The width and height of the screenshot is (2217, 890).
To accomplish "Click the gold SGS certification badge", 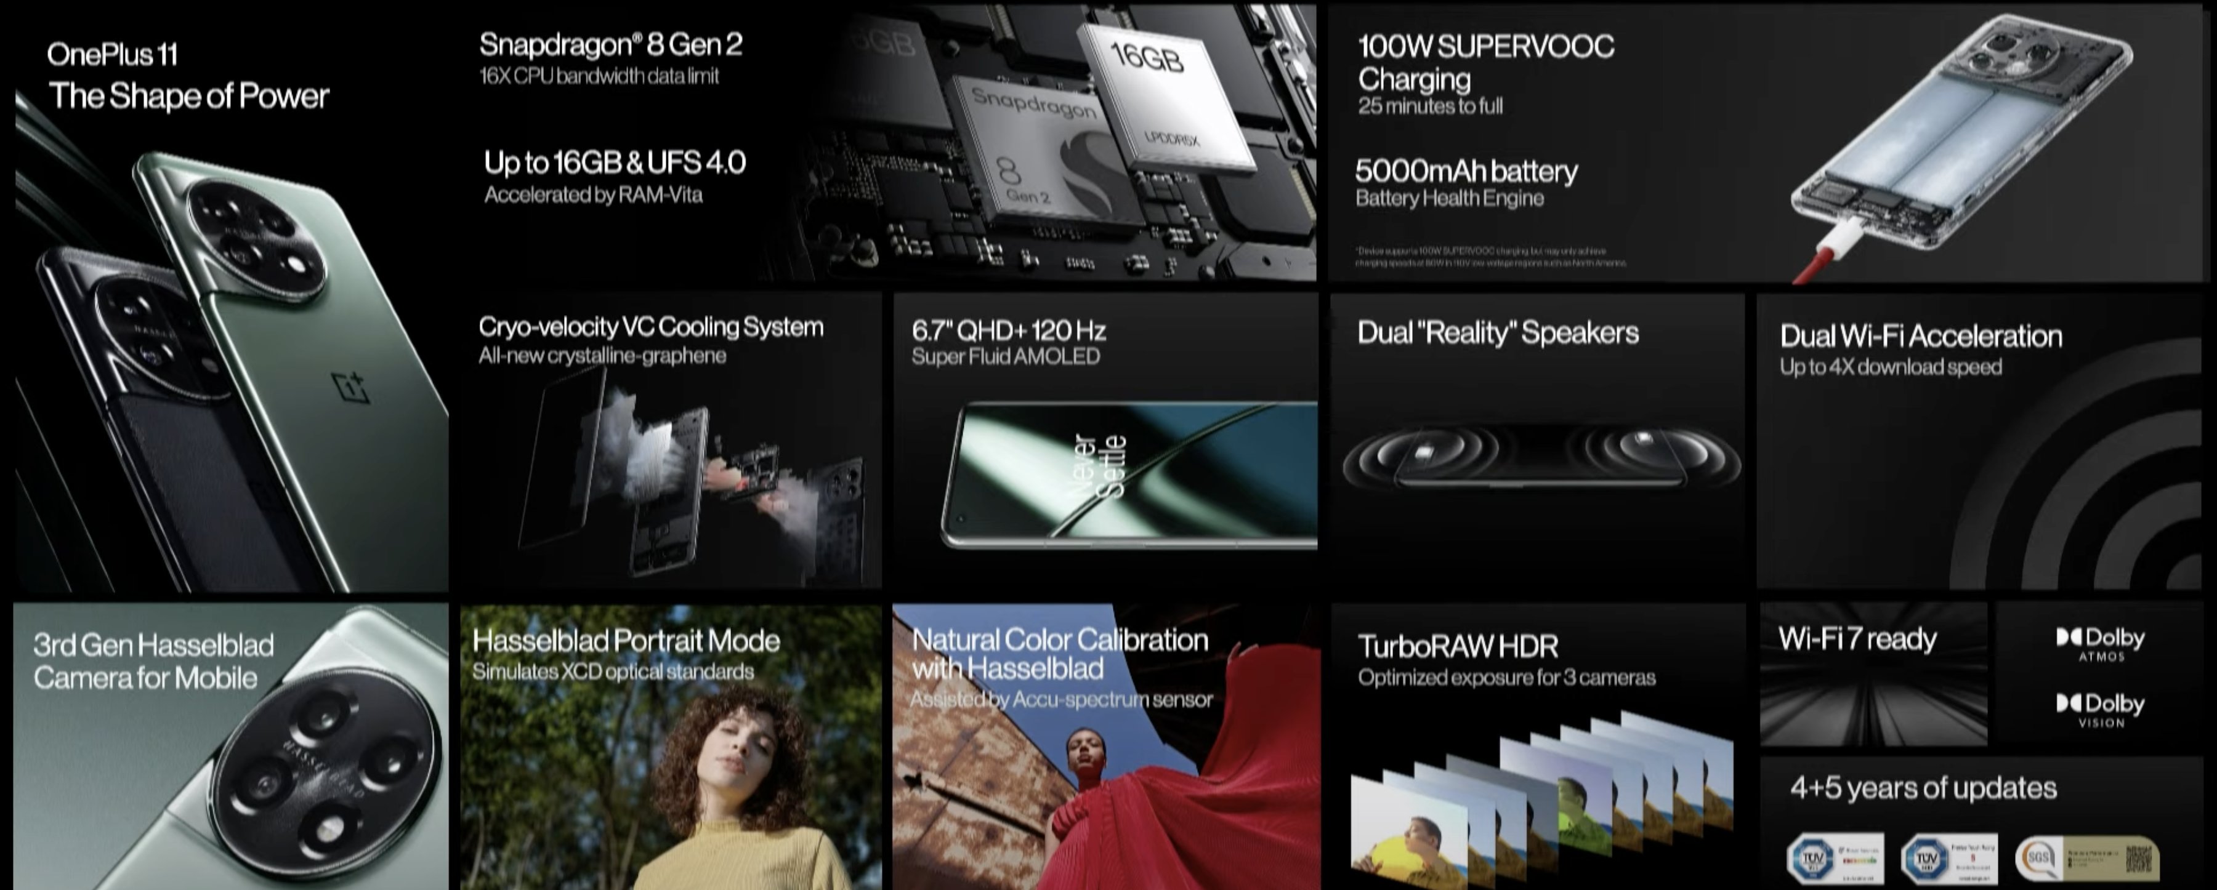I will point(2087,858).
